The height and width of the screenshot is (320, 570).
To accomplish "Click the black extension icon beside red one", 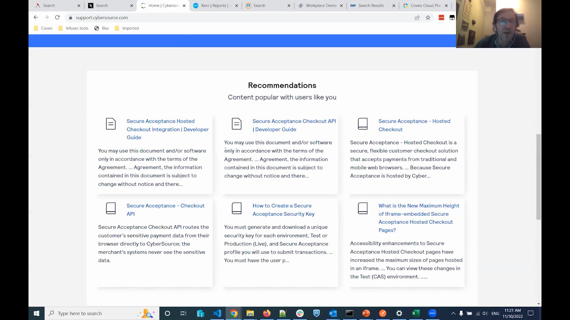I will [452, 17].
